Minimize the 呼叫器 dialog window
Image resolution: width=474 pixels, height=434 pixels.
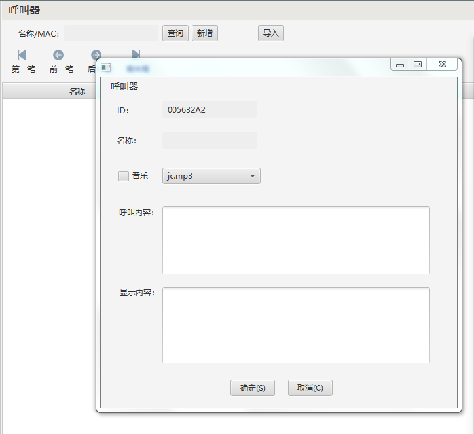click(400, 65)
